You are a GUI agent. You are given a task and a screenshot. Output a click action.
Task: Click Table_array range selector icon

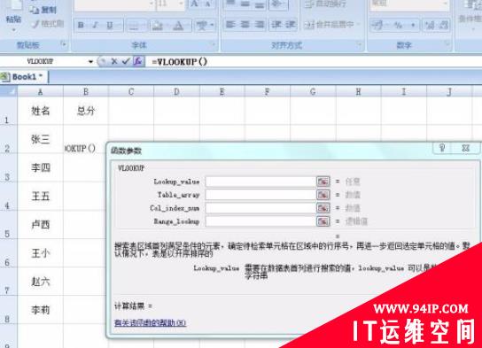pos(323,195)
